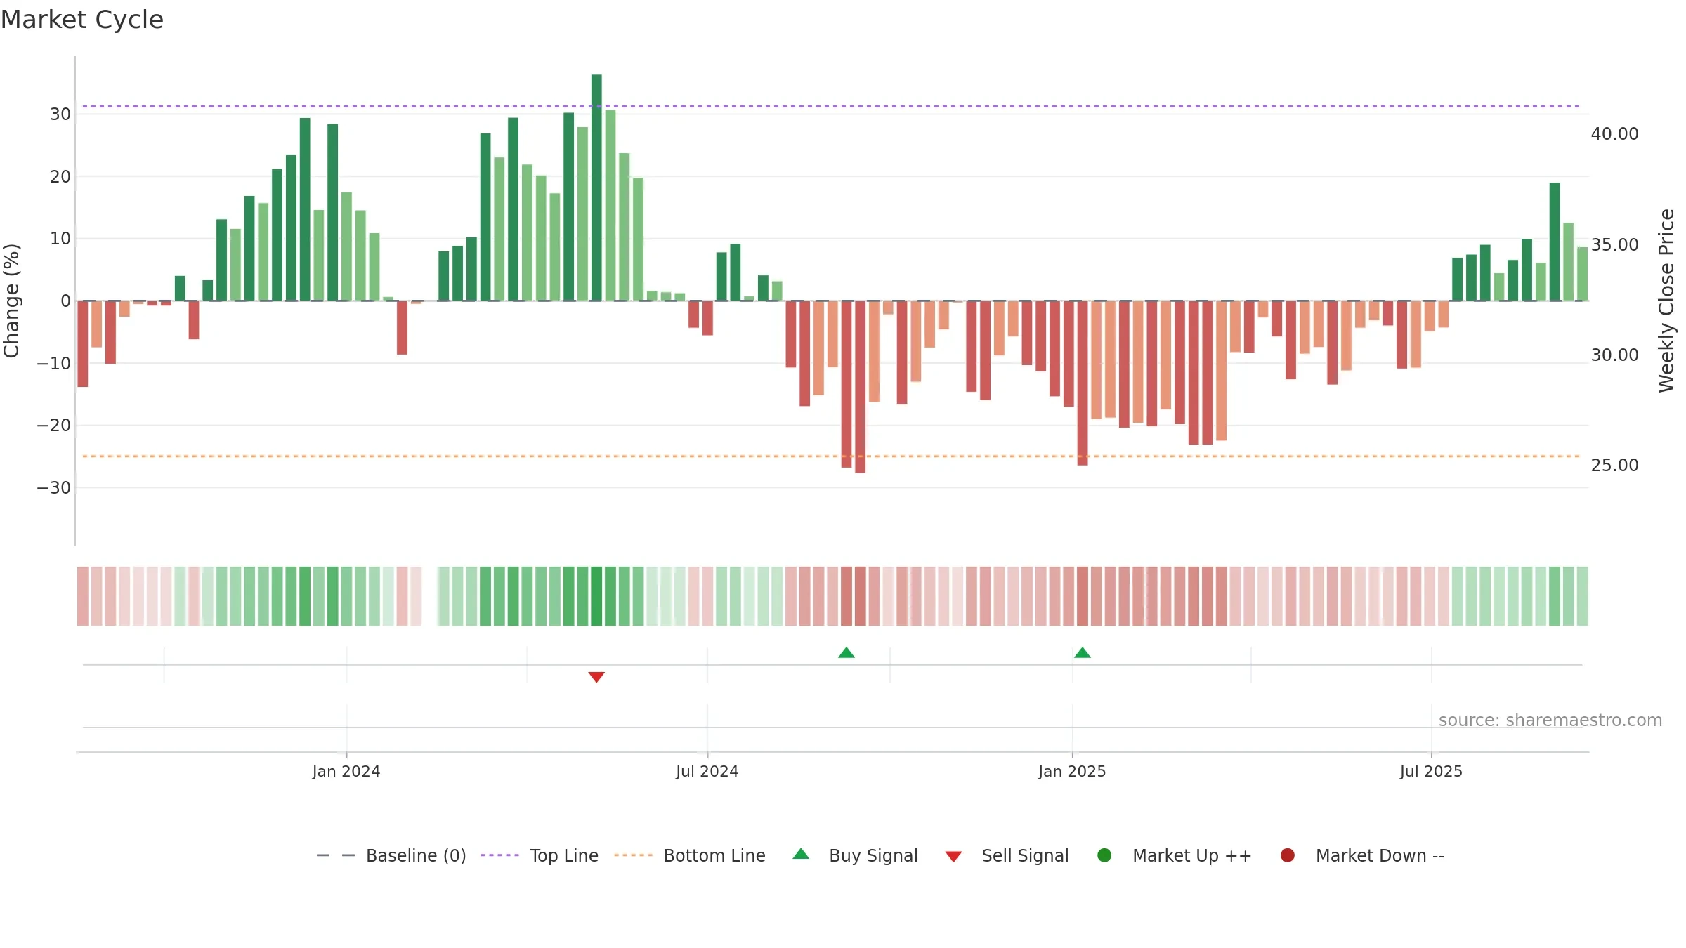
Task: Click the 35.00 price axis label
Action: (1614, 245)
